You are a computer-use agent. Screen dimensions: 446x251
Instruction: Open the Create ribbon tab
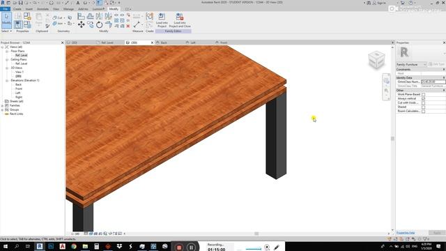(17, 9)
